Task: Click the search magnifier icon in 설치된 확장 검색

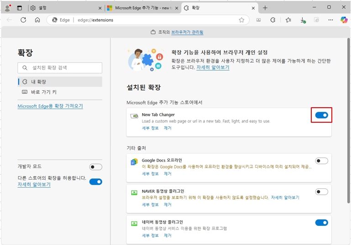Action: point(25,68)
